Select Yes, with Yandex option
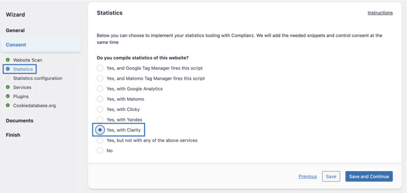 coord(100,119)
